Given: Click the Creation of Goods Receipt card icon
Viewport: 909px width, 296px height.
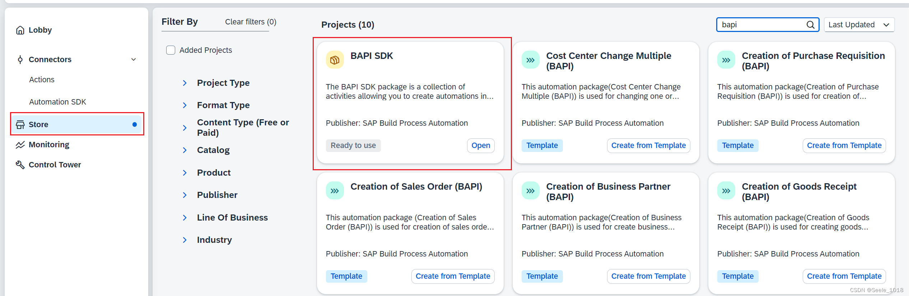Looking at the screenshot, I should 726,191.
